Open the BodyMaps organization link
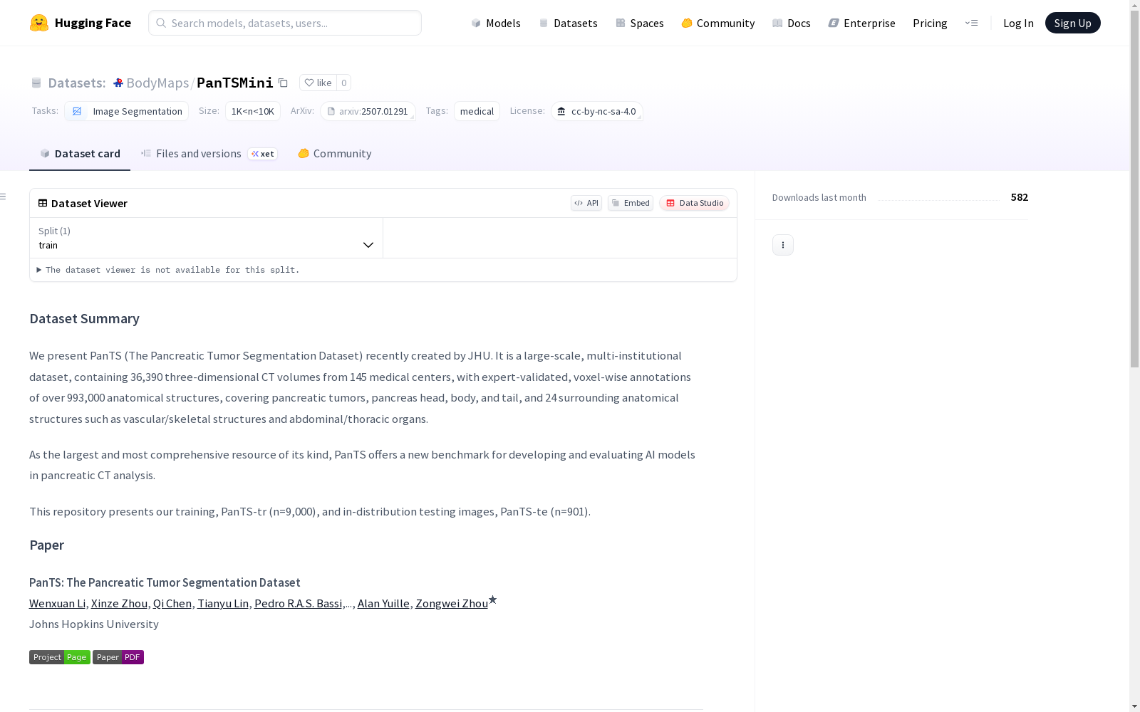Viewport: 1140px width, 712px height. tap(157, 83)
